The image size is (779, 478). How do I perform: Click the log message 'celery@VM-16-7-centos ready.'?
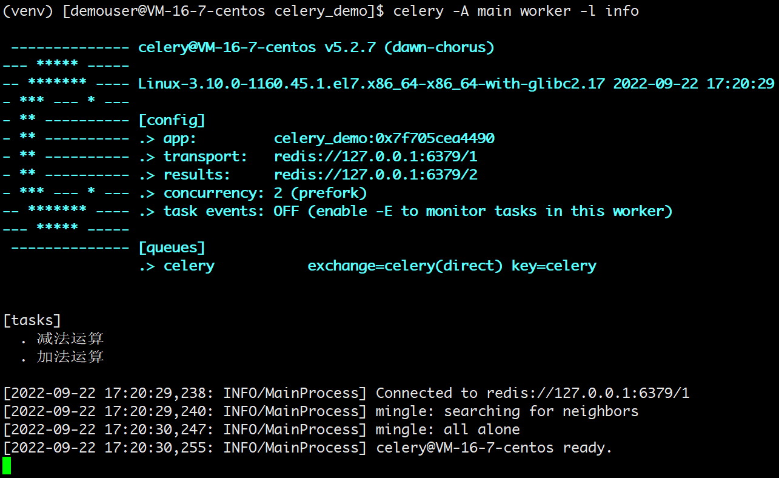click(495, 448)
